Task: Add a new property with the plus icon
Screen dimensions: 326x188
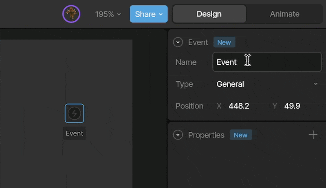Action: click(x=313, y=135)
